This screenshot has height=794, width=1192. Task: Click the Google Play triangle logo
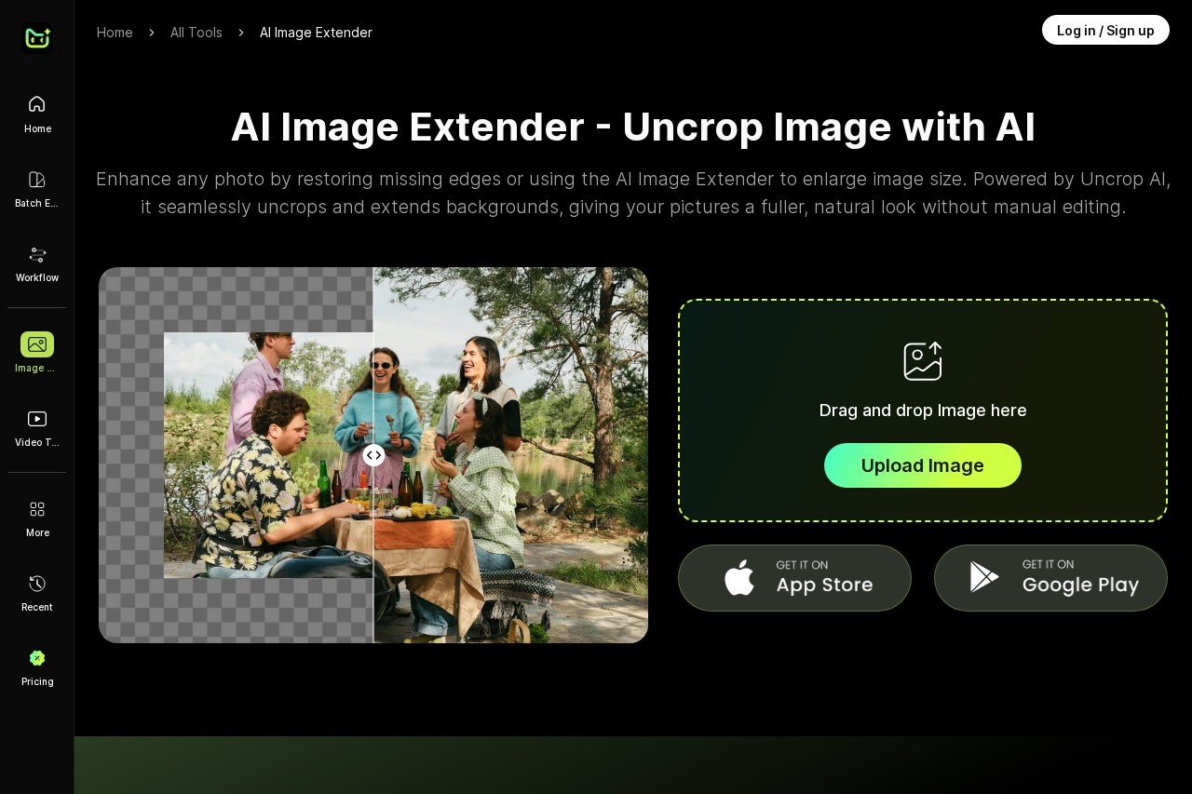click(983, 577)
